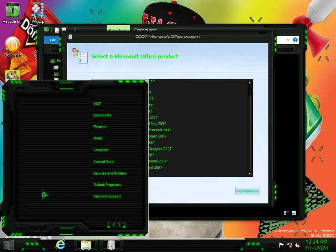Open Music from the Start menu

point(98,138)
